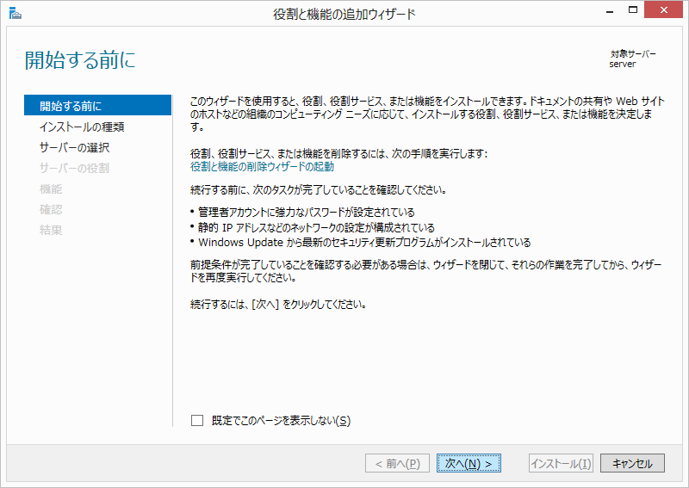Cancel the wizard with キャンセル
The height and width of the screenshot is (488, 689).
[x=632, y=463]
